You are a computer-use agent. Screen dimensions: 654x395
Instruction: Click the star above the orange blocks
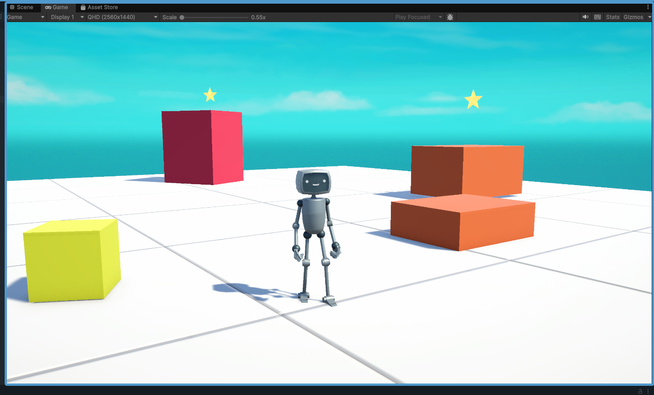coord(473,99)
